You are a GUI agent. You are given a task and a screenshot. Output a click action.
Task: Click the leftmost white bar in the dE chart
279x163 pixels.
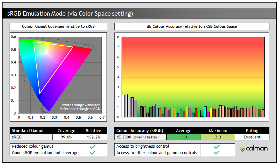tap(123, 106)
